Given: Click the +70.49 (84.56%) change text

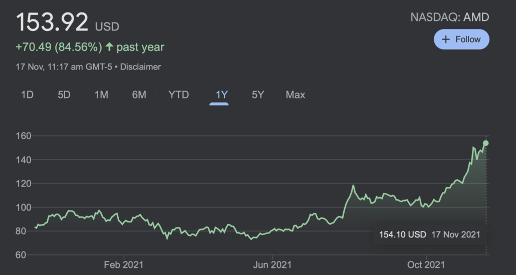Looking at the screenshot, I should [x=59, y=47].
